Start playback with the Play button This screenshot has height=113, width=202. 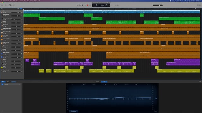85,5
